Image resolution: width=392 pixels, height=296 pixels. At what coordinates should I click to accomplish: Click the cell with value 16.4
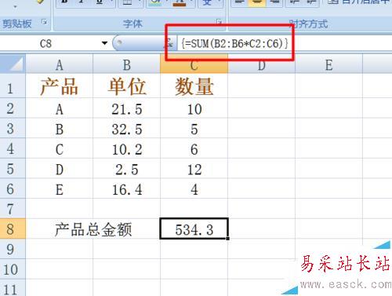pos(127,188)
